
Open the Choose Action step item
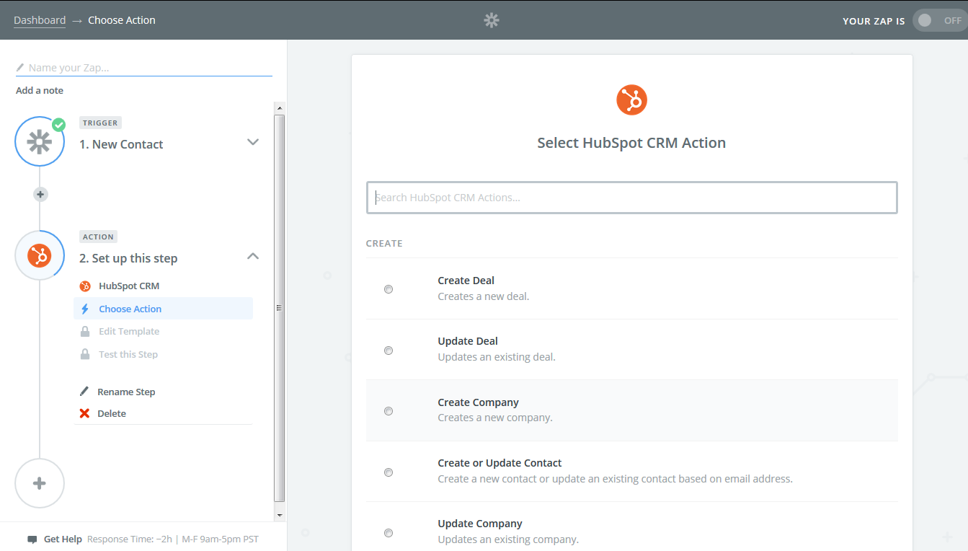(x=164, y=309)
